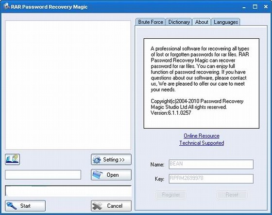272x215 pixels.
Task: Open the Technical Supported link
Action: tap(202, 143)
